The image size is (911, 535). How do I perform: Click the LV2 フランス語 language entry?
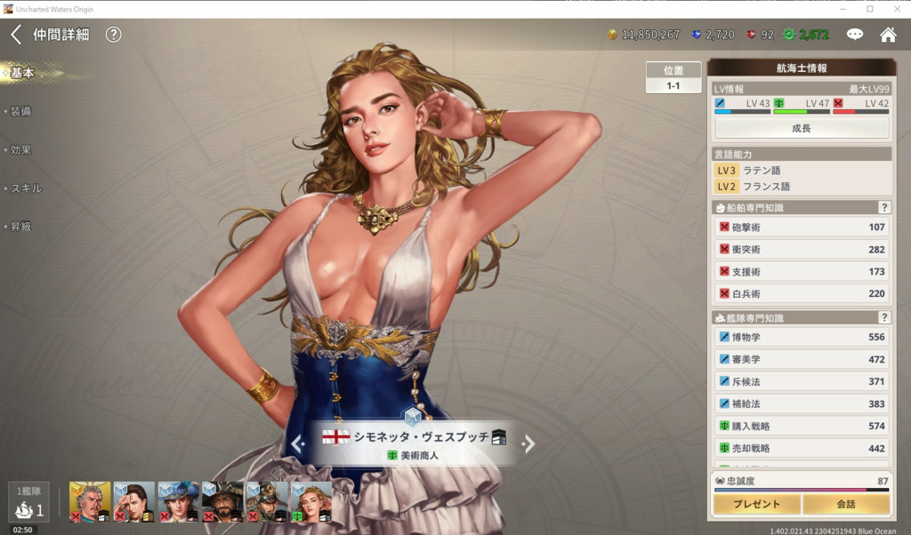[753, 187]
